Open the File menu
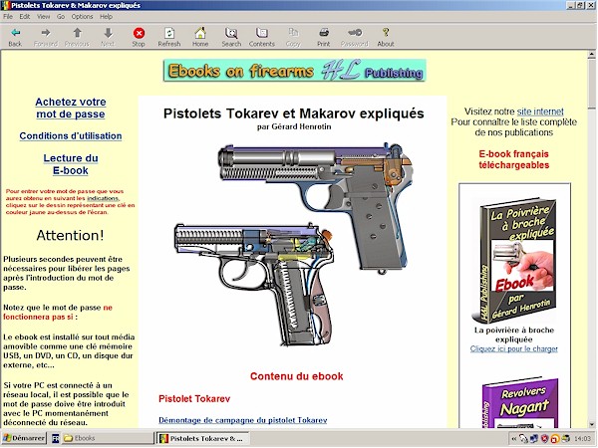598x448 pixels. (x=8, y=16)
